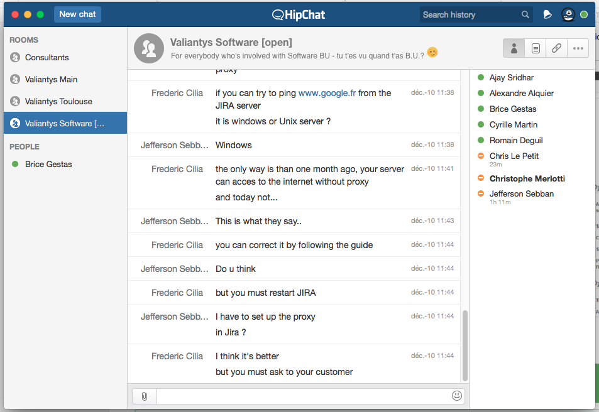Select Christophe Merlotti in members list
The width and height of the screenshot is (599, 412).
[527, 178]
